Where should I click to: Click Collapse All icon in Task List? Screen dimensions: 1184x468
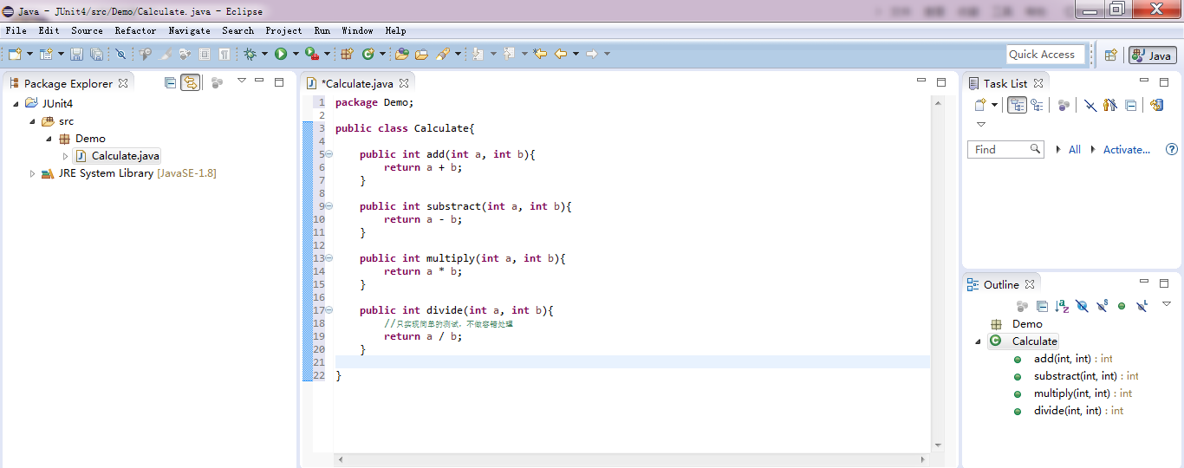coord(1131,105)
